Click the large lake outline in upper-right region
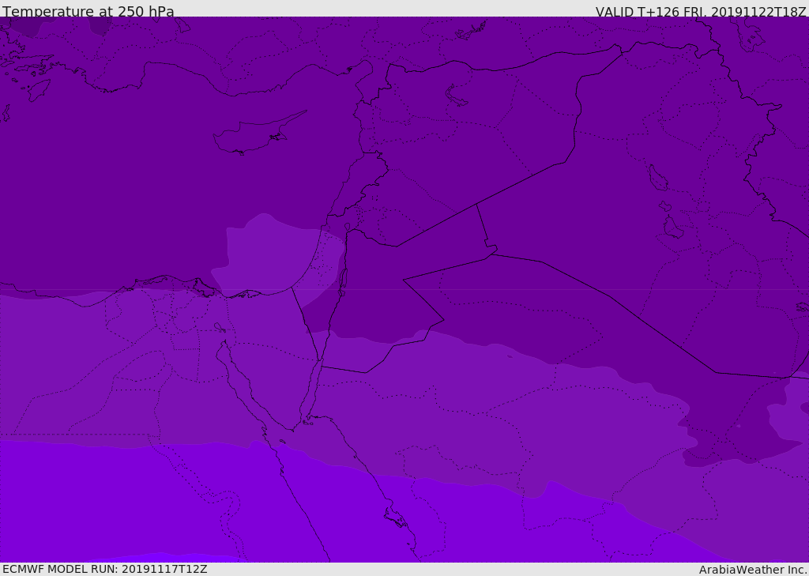This screenshot has width=809, height=576. point(657,178)
